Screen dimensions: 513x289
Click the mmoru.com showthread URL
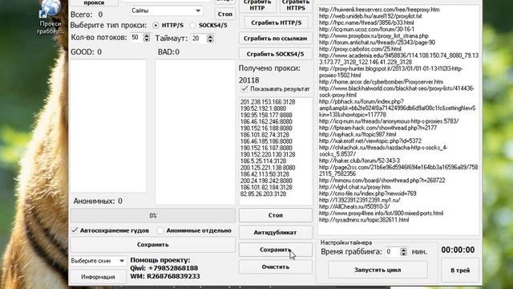tap(382, 180)
